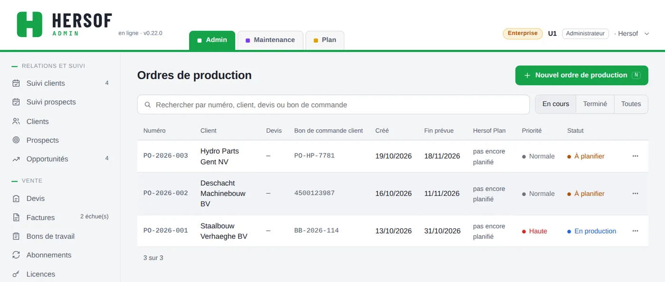Viewport: 665px width, 282px height.
Task: Click the Priorité column header
Action: tap(532, 130)
